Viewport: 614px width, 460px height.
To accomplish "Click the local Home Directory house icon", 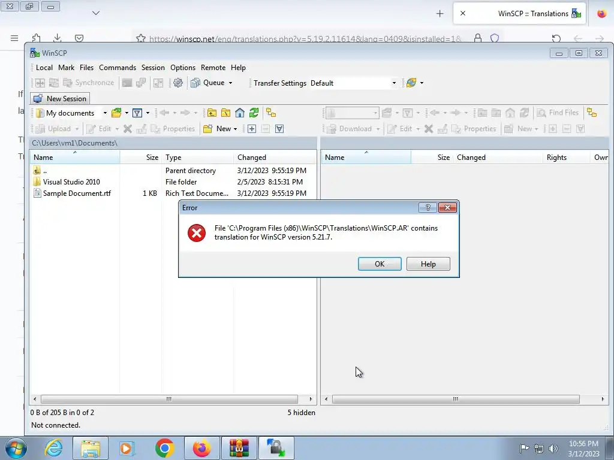I will [x=240, y=113].
